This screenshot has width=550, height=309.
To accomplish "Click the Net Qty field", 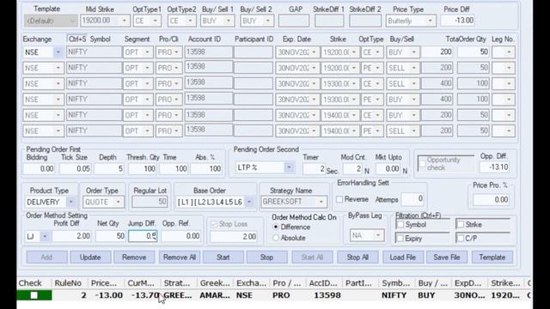I will coord(111,236).
